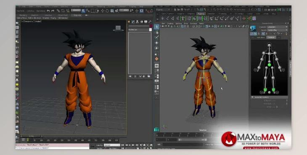Go to start frame in 3ds Max playback controls

point(123,145)
